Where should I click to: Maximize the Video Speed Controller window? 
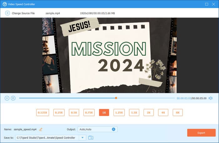click(206, 4)
